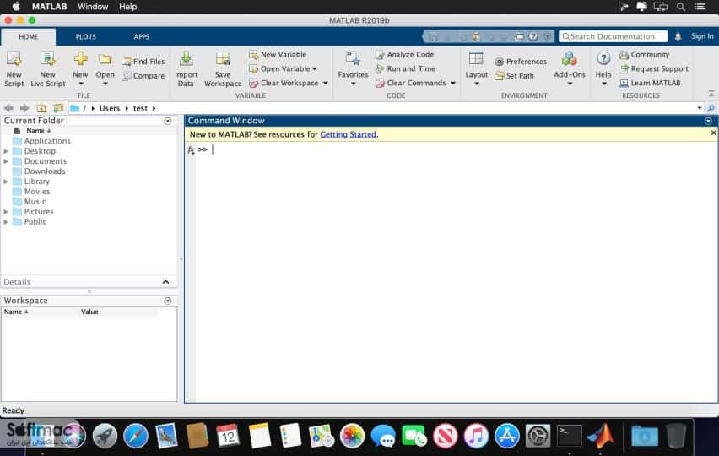Sort Workspace by Value column
Image resolution: width=719 pixels, height=456 pixels.
[89, 312]
